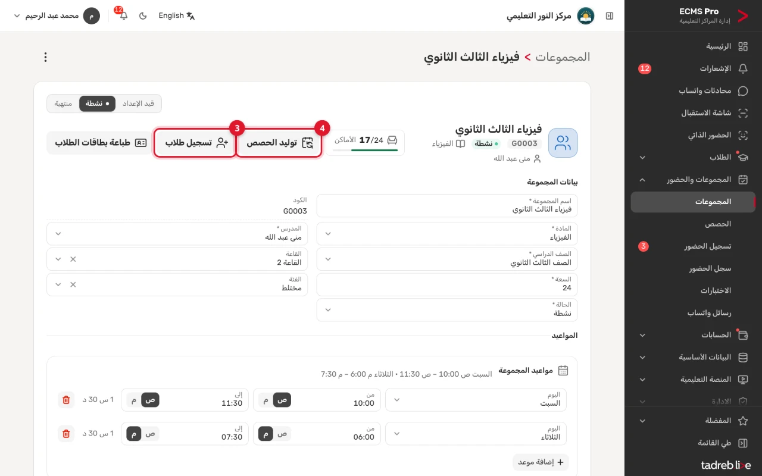762x476 pixels.
Task: Click the 17/24 seats progress bar
Action: [365, 150]
